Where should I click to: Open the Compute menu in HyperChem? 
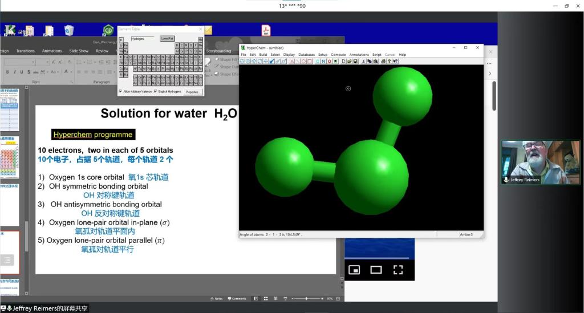point(338,55)
